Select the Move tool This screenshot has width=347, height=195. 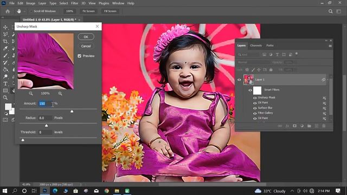(x=5, y=27)
